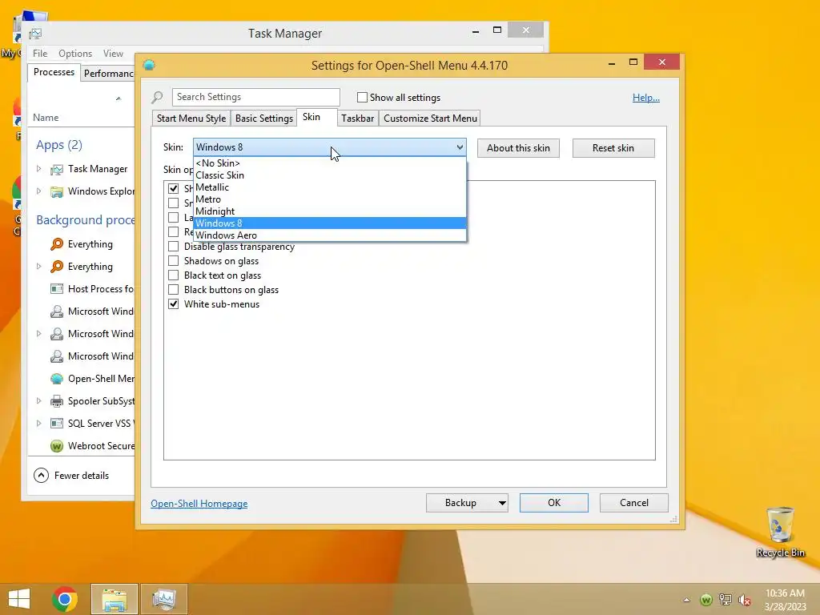Image resolution: width=820 pixels, height=615 pixels.
Task: Open the Windows Start button
Action: pos(19,599)
